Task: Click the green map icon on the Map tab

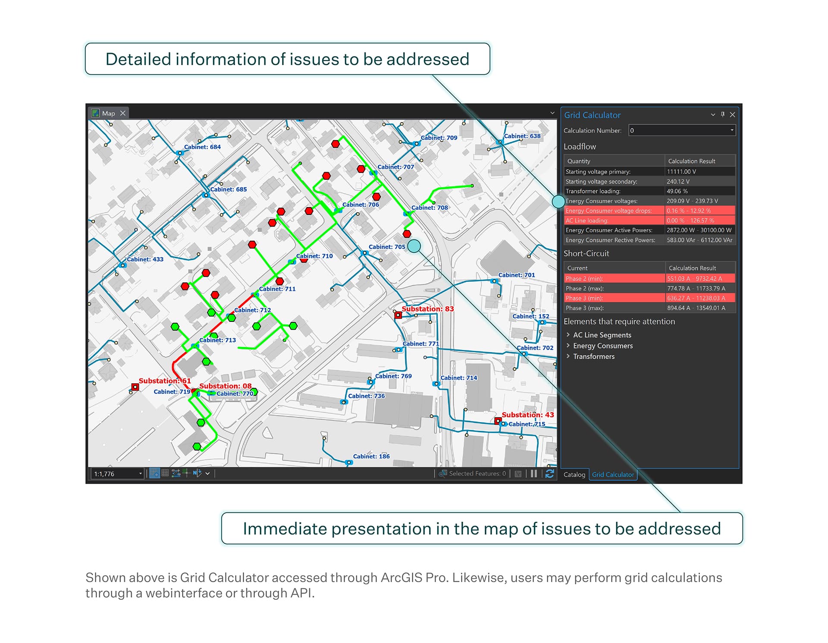Action: coord(95,113)
